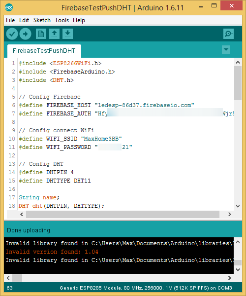This screenshot has height=296, width=246.
Task: Select the FirebaseTestPushDHT tab
Action: (44, 51)
